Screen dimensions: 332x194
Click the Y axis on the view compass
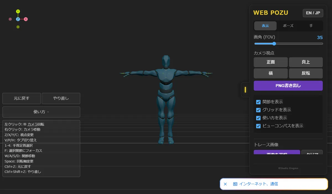click(18, 11)
